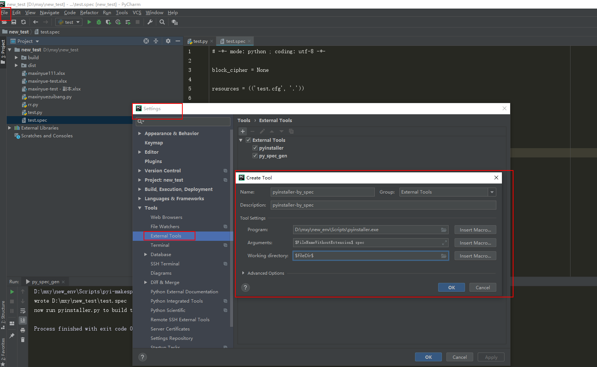Viewport: 597px width, 367px height.
Task: Run the current configuration
Action: pos(89,22)
